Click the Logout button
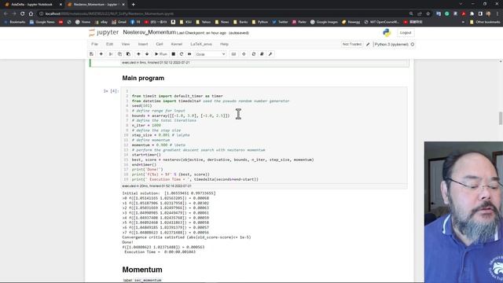 pos(406,33)
